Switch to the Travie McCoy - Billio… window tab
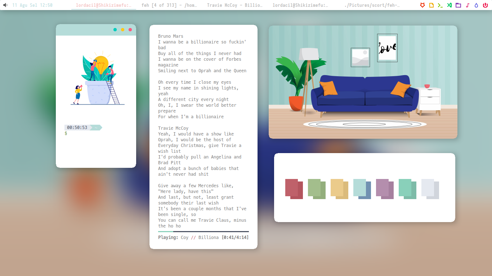Screen dimensions: 492x276 point(234,5)
